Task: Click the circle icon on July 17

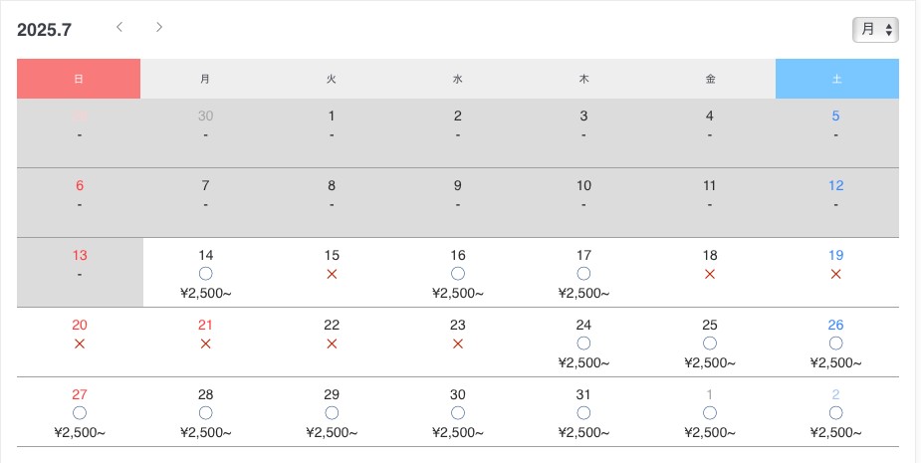Action: [x=583, y=273]
